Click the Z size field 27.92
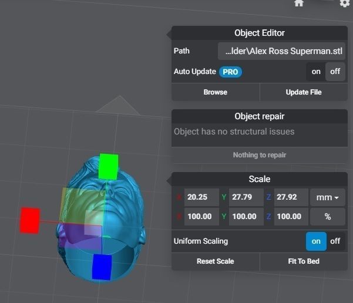The width and height of the screenshot is (353, 303). (x=291, y=197)
